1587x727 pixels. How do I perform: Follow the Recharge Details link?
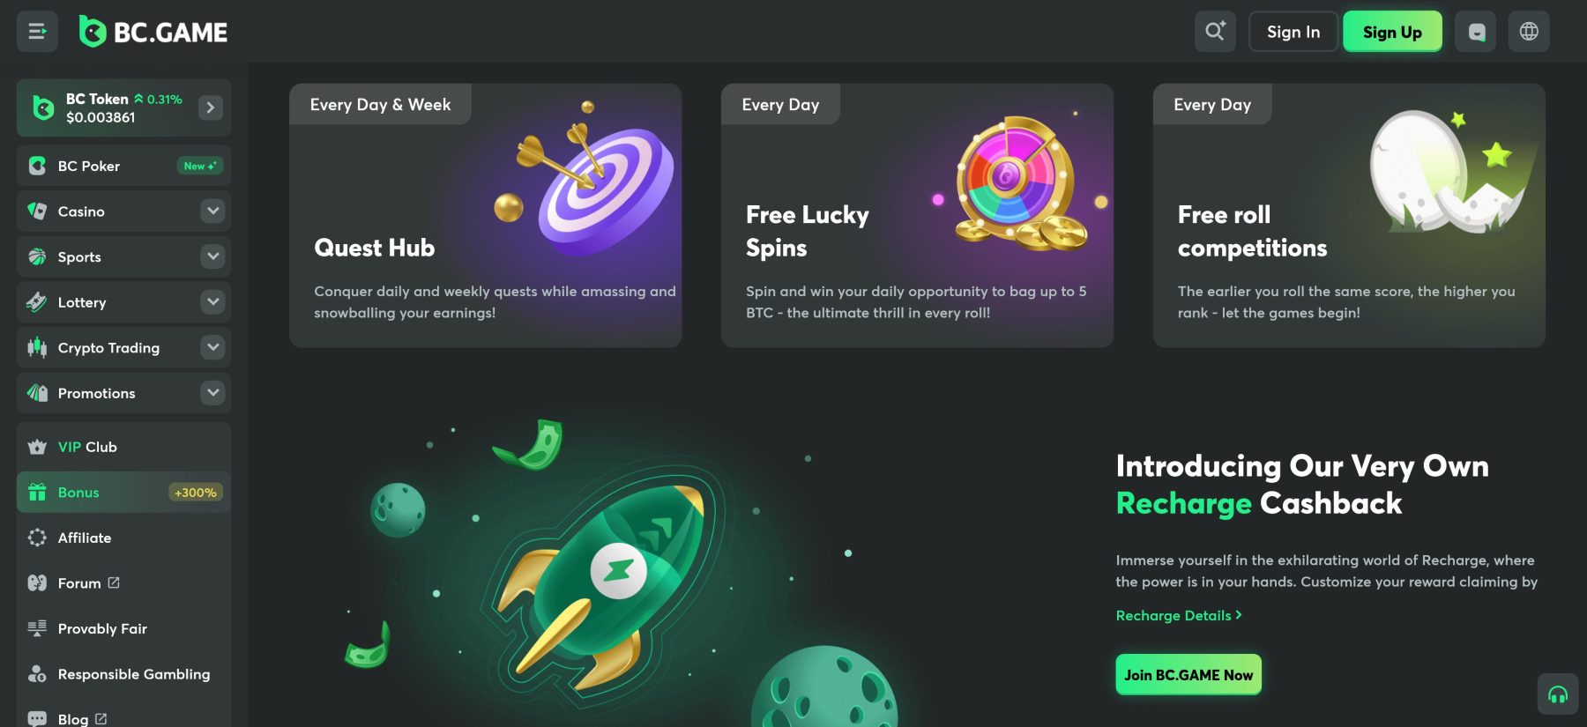1179,615
